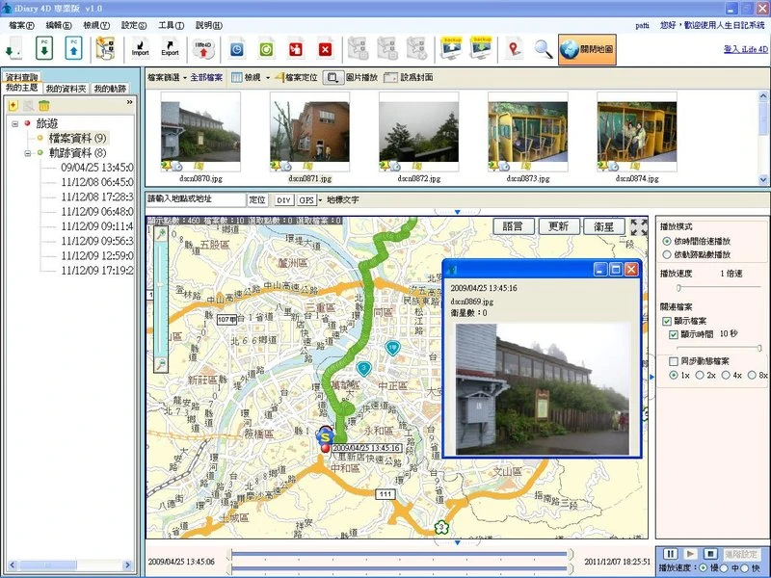771x578 pixels.
Task: Click the iLife4D upload icon
Action: [x=202, y=47]
